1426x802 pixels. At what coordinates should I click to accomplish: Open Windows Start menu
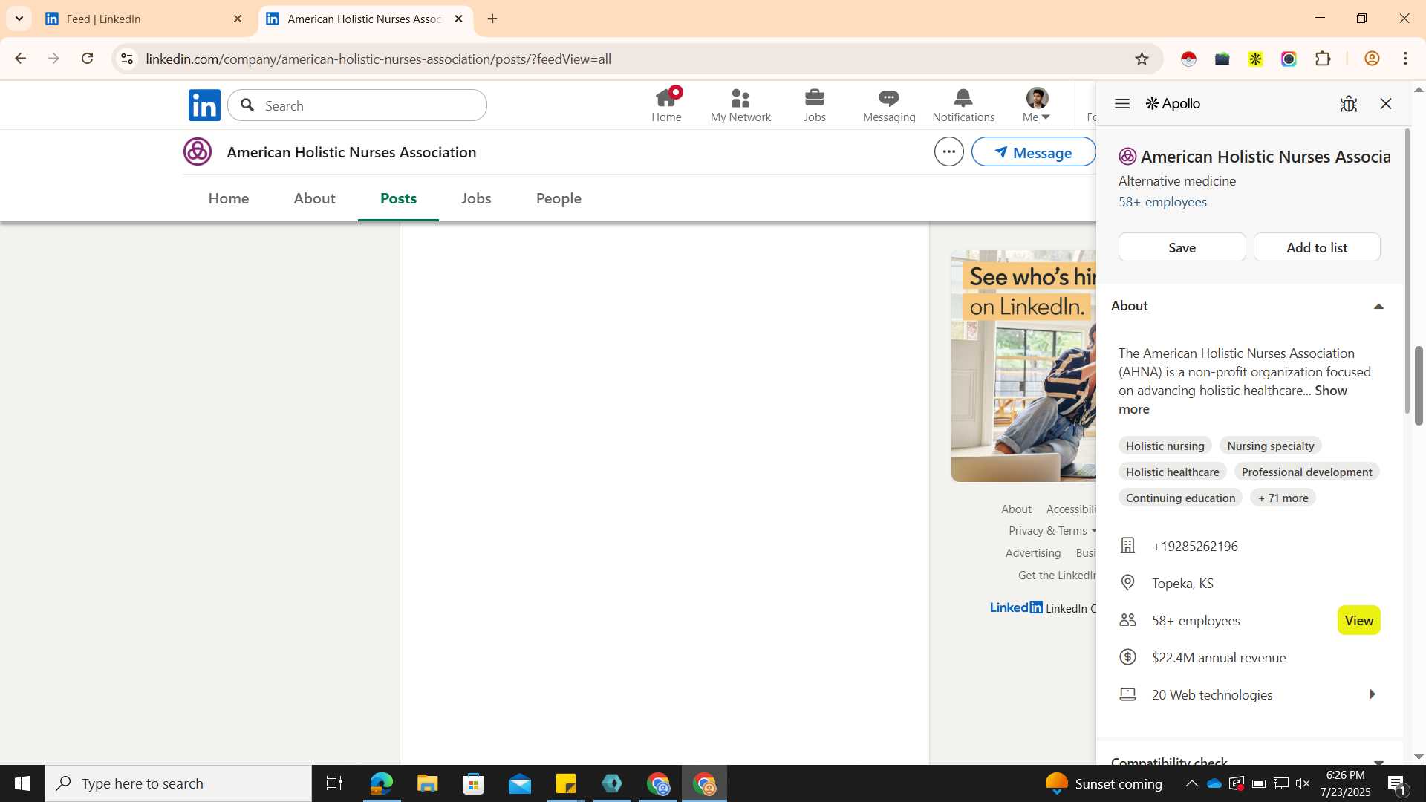pos(22,783)
